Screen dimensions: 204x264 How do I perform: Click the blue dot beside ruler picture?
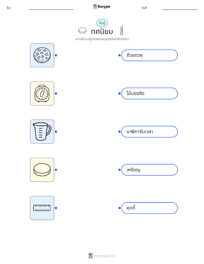coord(56,208)
